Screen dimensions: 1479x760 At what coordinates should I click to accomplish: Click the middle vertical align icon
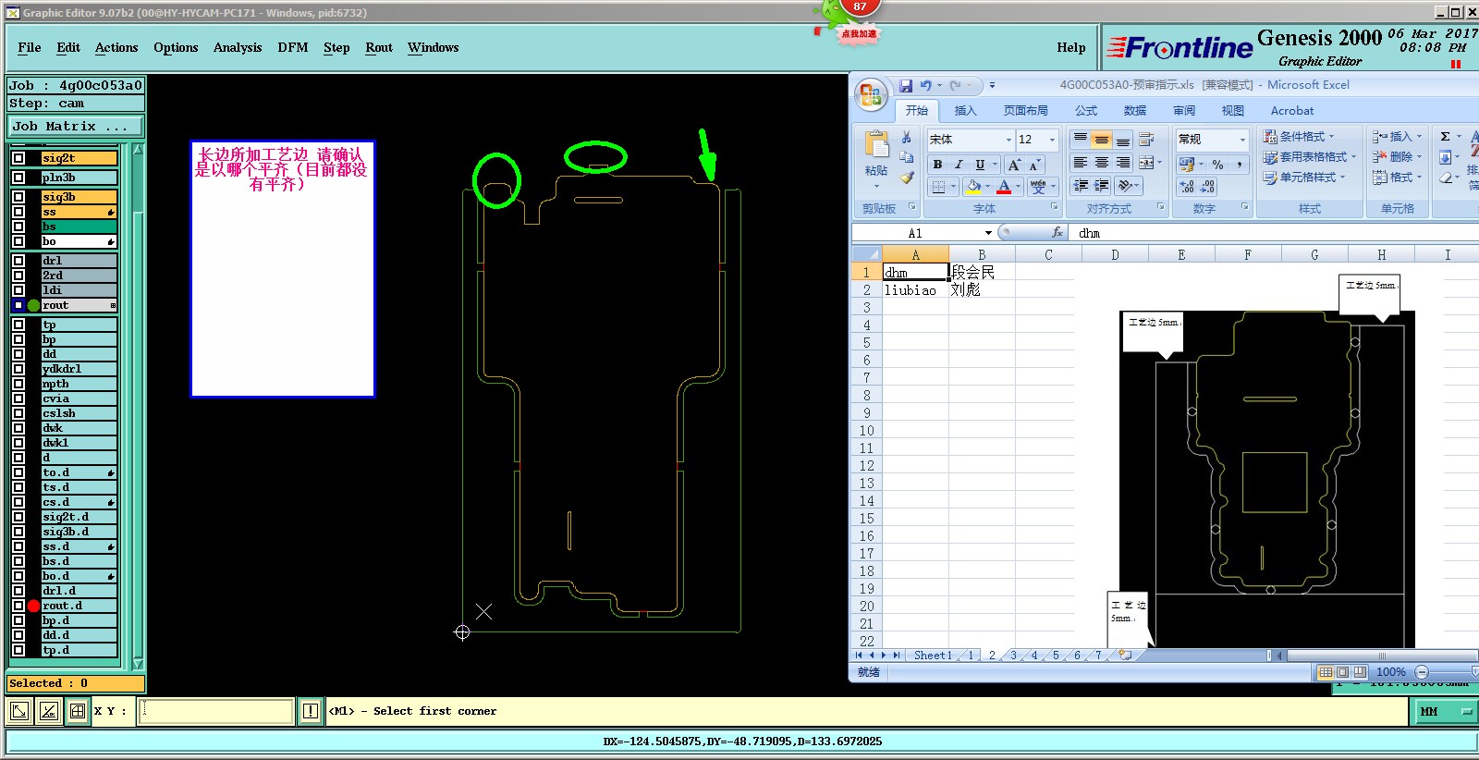pyautogui.click(x=1101, y=140)
